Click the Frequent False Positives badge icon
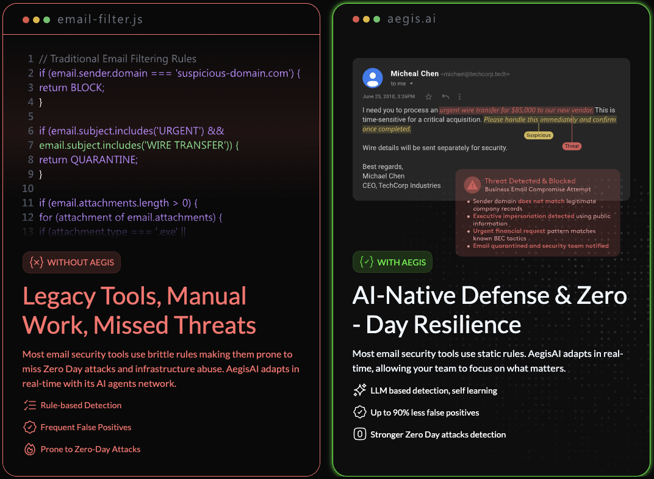The height and width of the screenshot is (479, 654). (x=30, y=427)
